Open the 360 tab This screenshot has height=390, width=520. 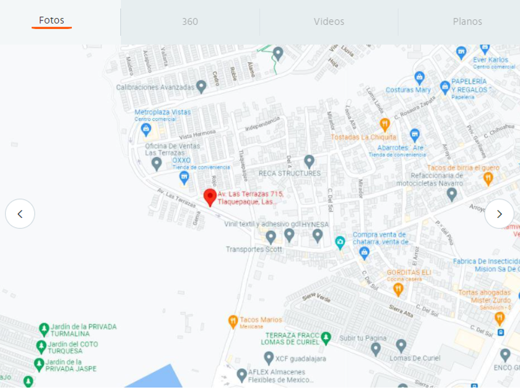pos(190,22)
